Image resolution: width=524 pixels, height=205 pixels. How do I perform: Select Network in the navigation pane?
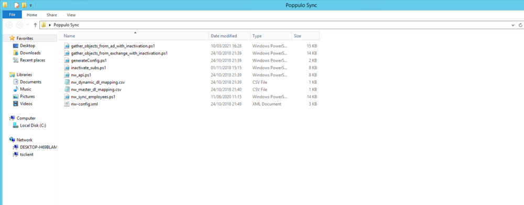[25, 140]
